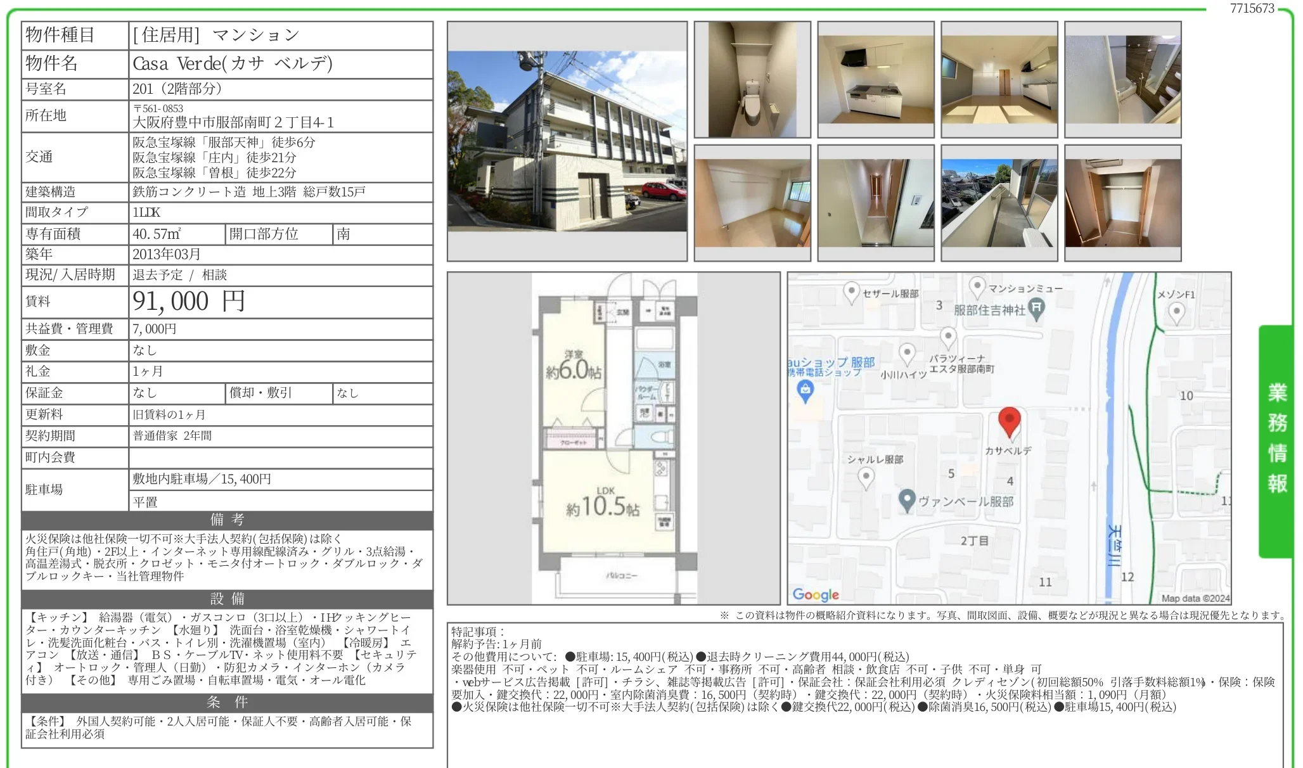The height and width of the screenshot is (768, 1303).
Task: Click the 2丁目 district label on map
Action: pos(974,541)
